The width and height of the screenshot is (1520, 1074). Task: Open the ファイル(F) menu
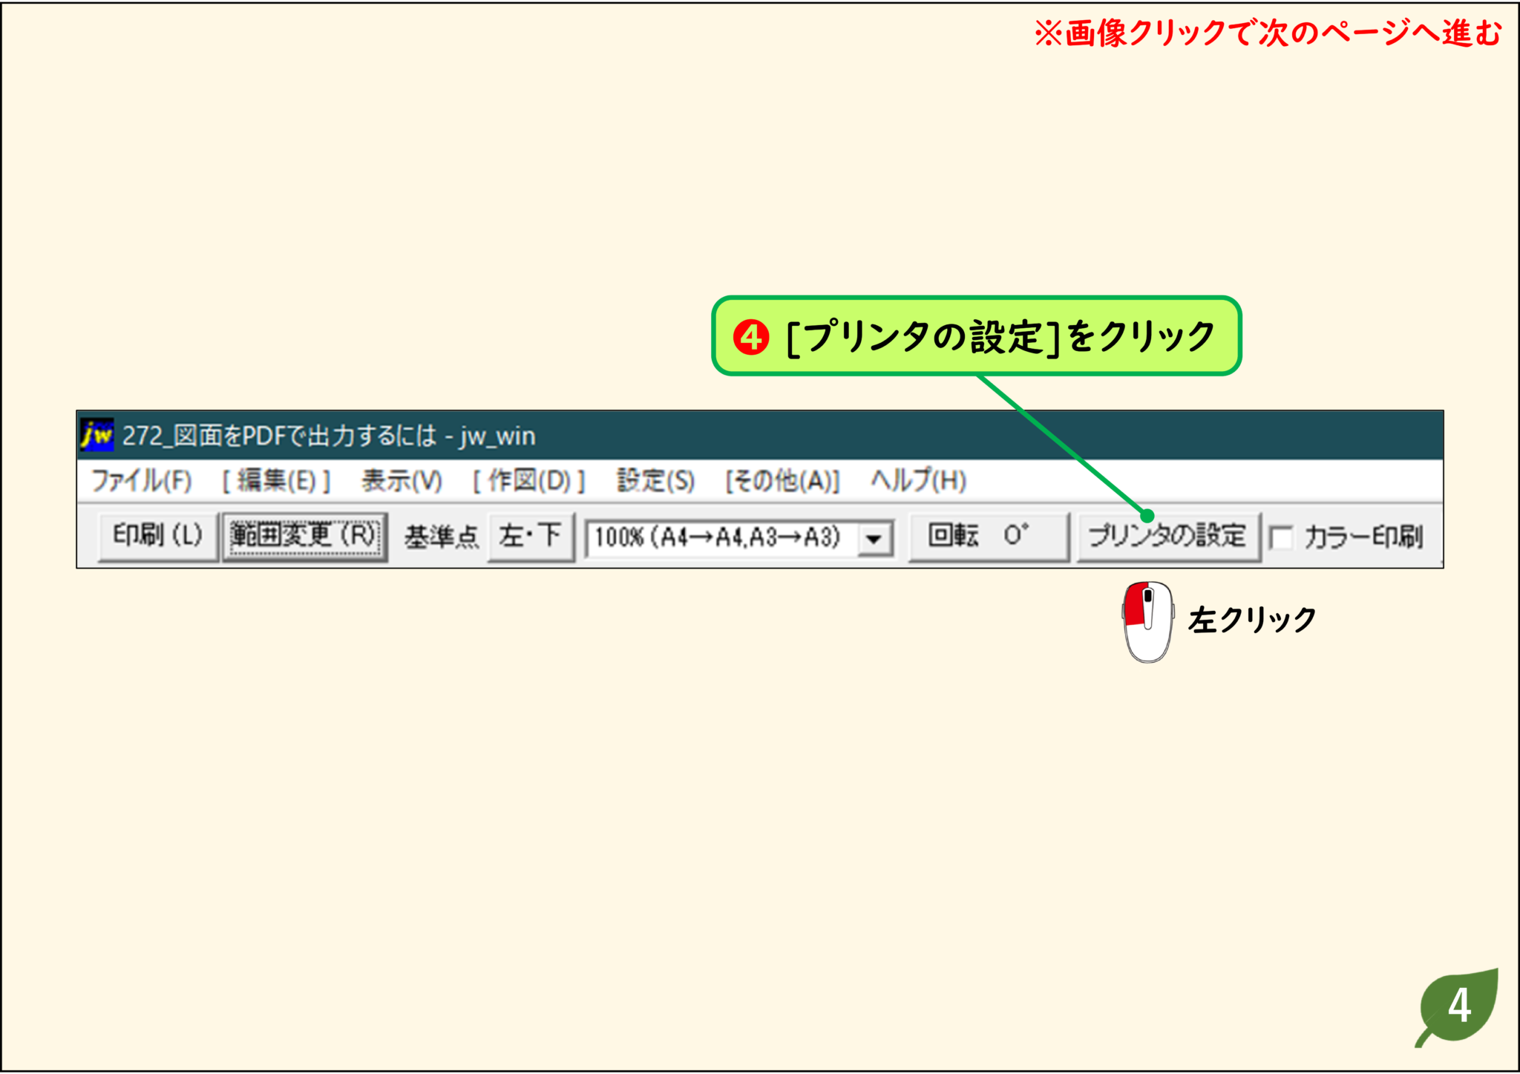[x=141, y=481]
